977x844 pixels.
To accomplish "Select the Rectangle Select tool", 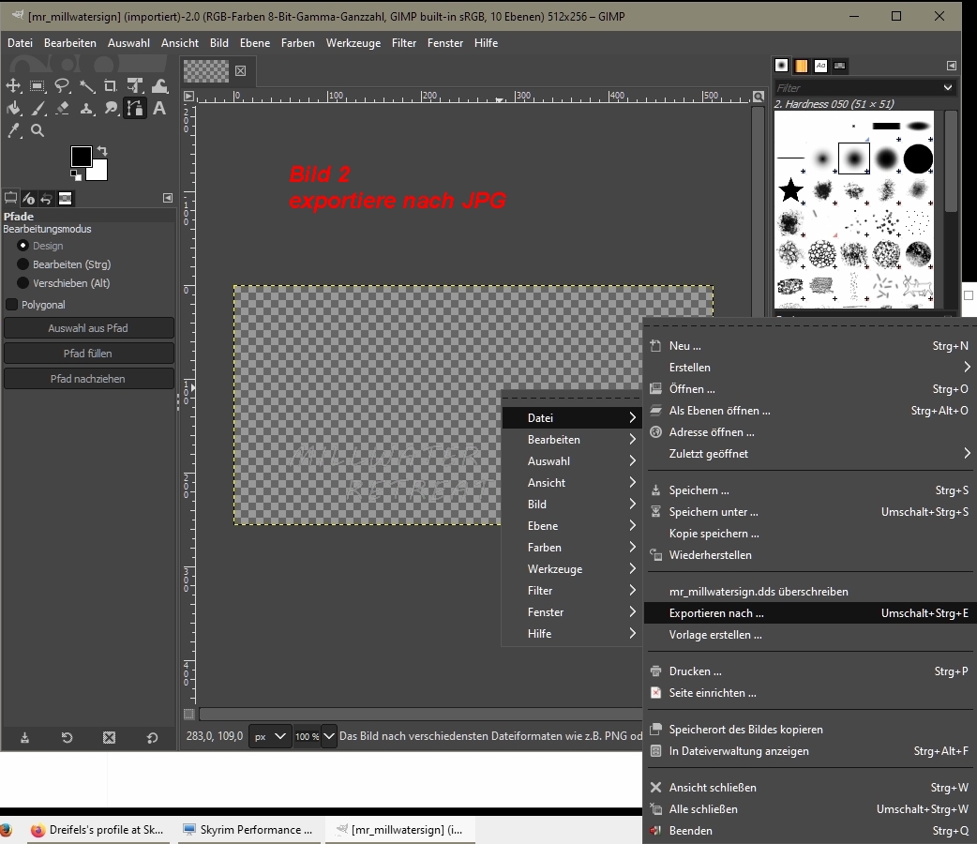I will [x=38, y=86].
